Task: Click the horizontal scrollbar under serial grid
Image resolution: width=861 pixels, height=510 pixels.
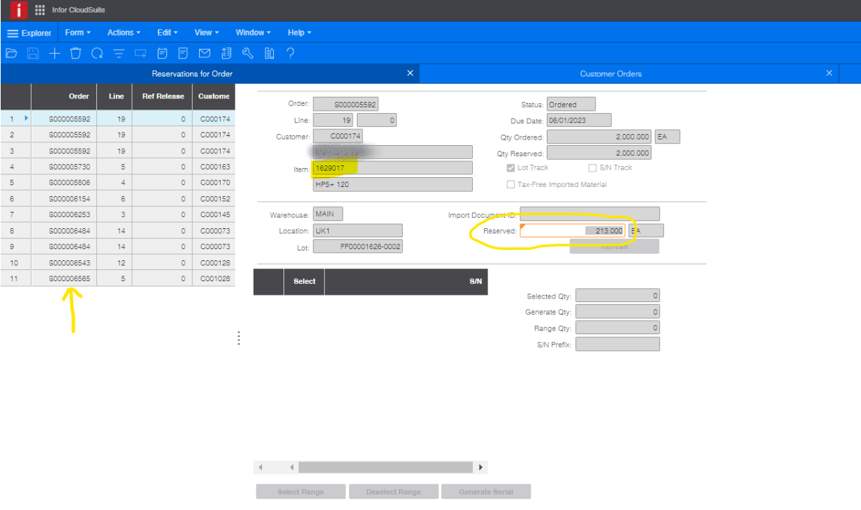Action: [x=385, y=467]
